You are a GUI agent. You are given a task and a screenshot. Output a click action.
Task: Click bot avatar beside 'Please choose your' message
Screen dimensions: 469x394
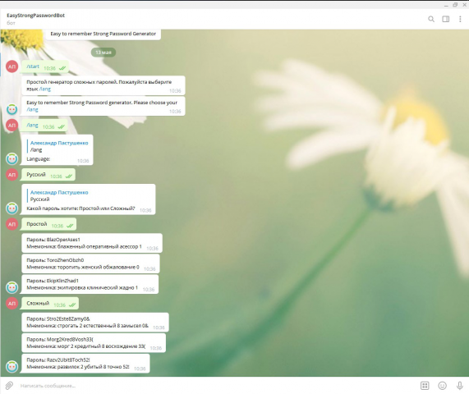click(x=12, y=109)
